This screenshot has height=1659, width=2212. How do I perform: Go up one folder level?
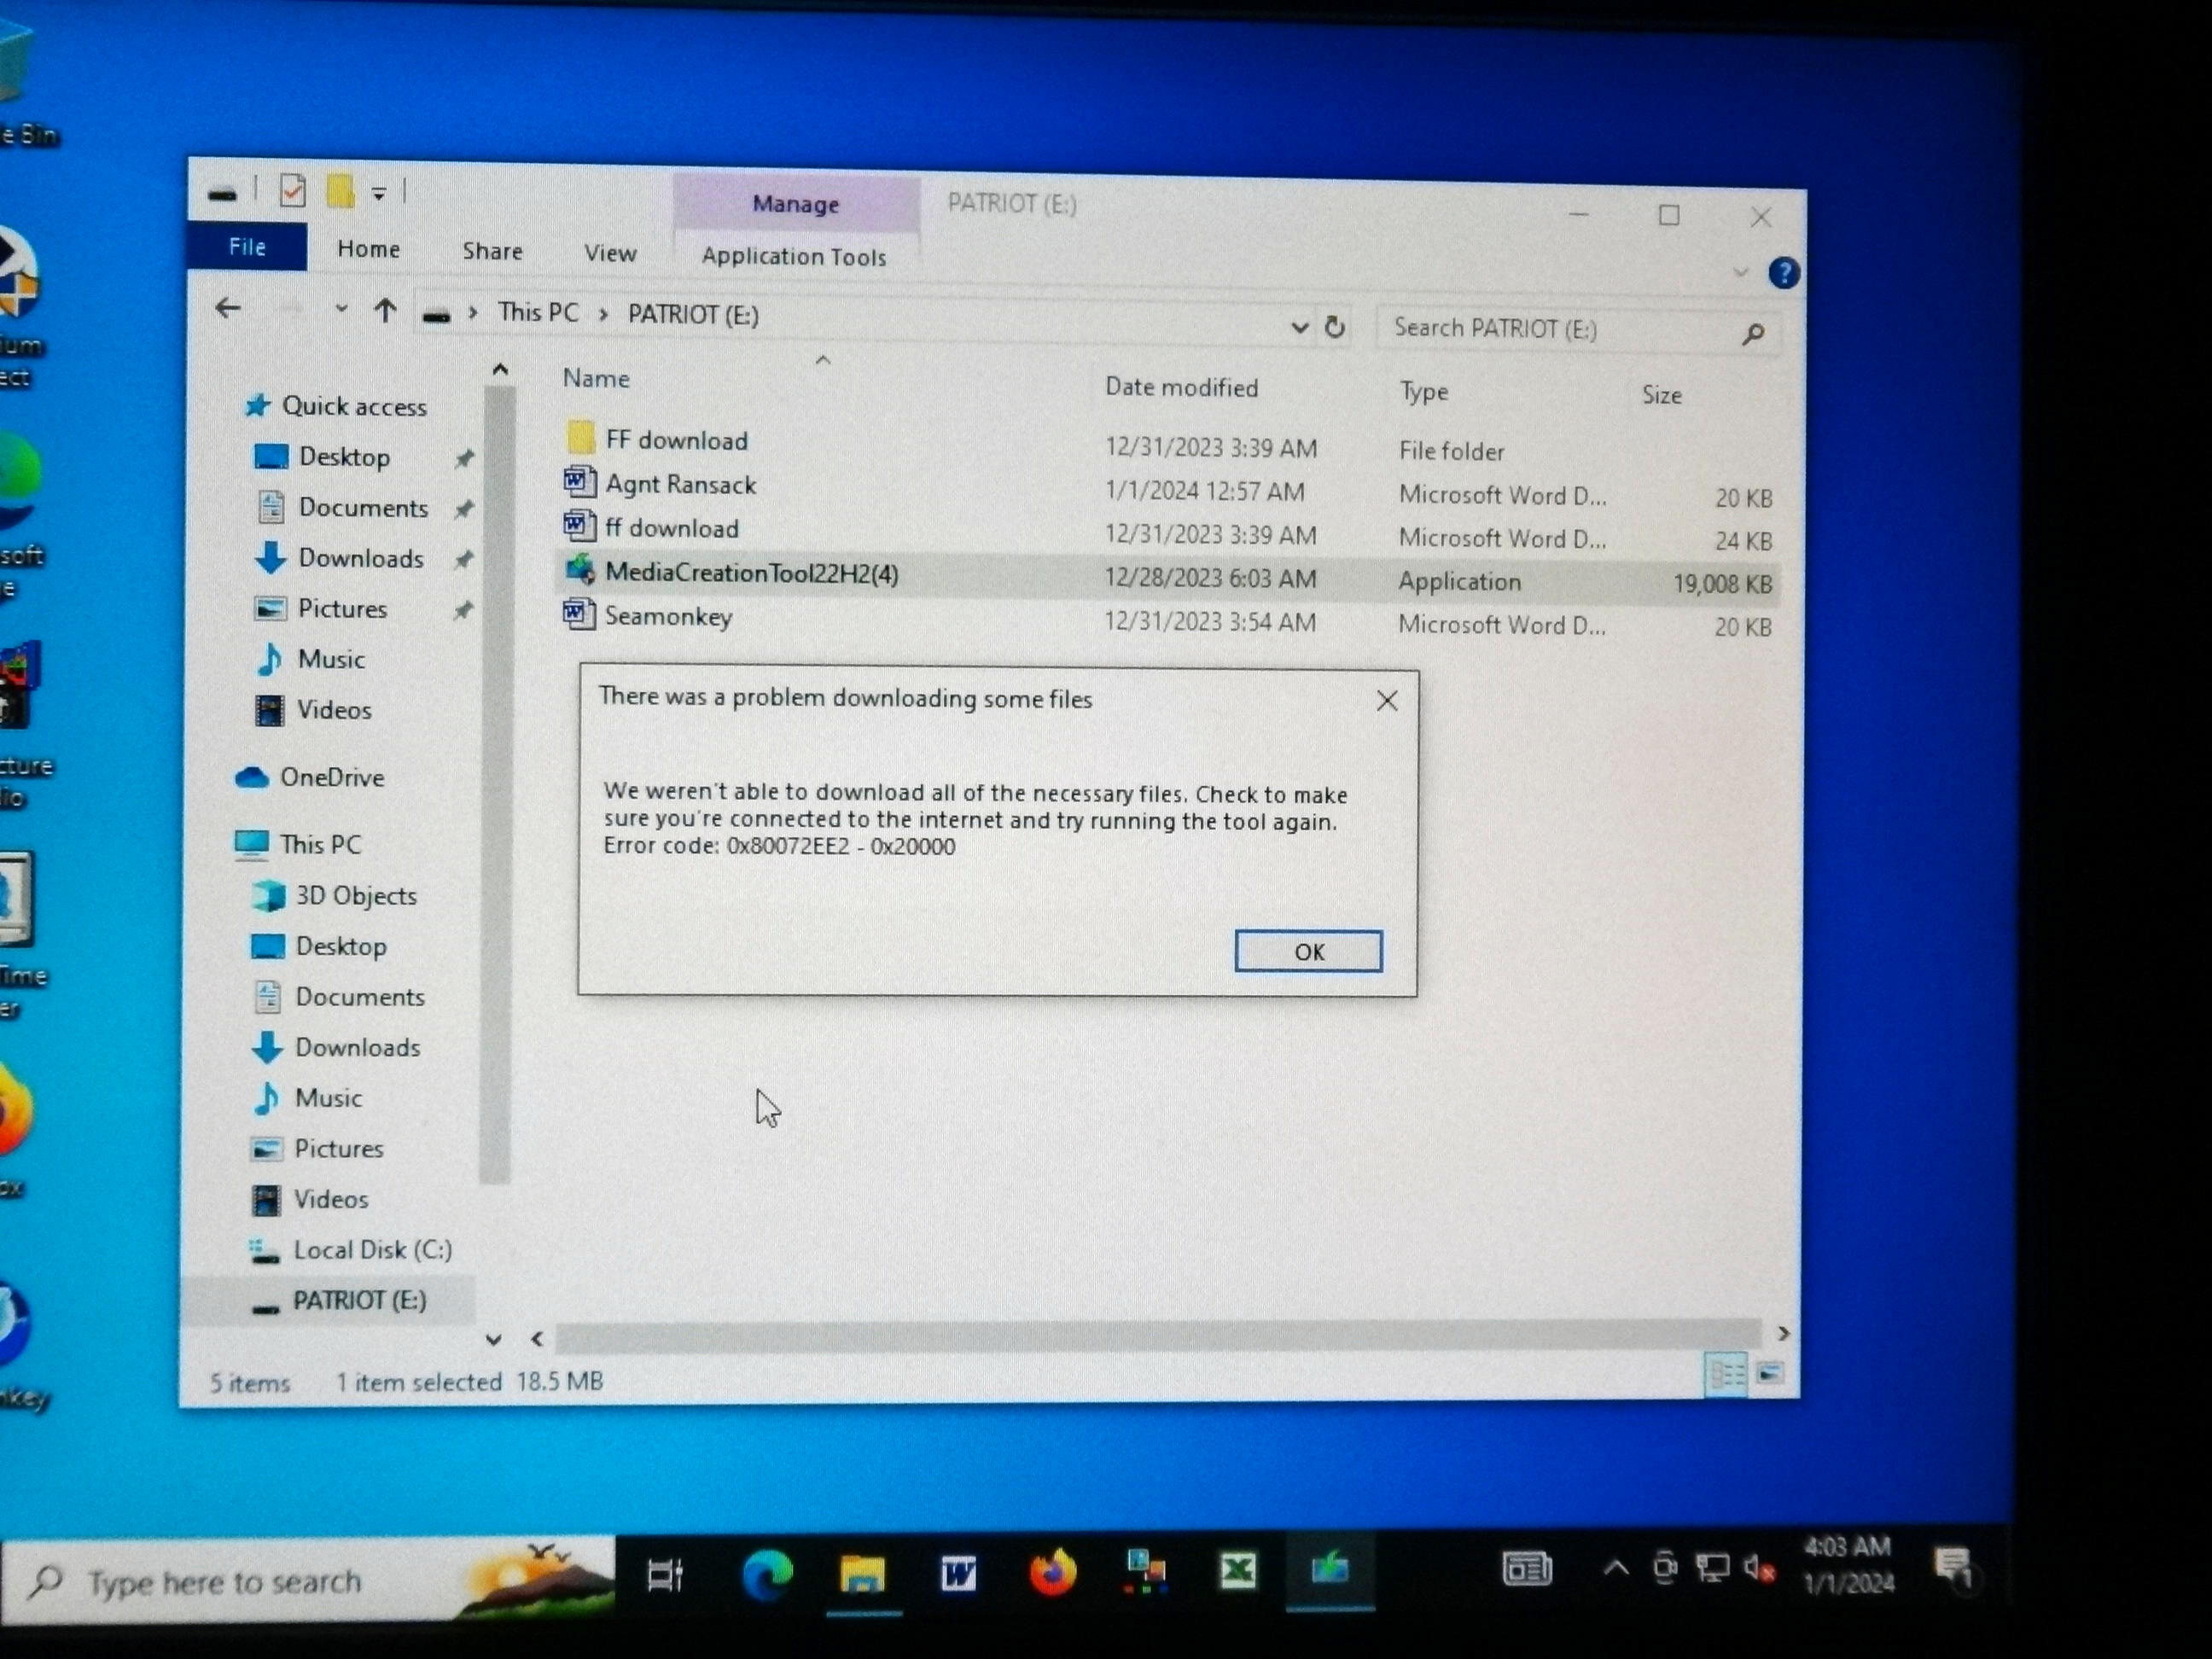pos(385,311)
